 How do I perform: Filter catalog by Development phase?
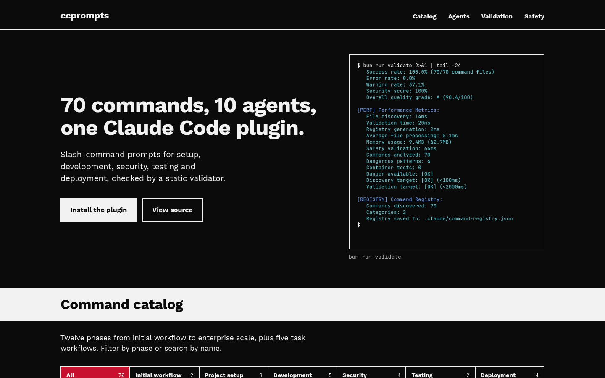302,373
